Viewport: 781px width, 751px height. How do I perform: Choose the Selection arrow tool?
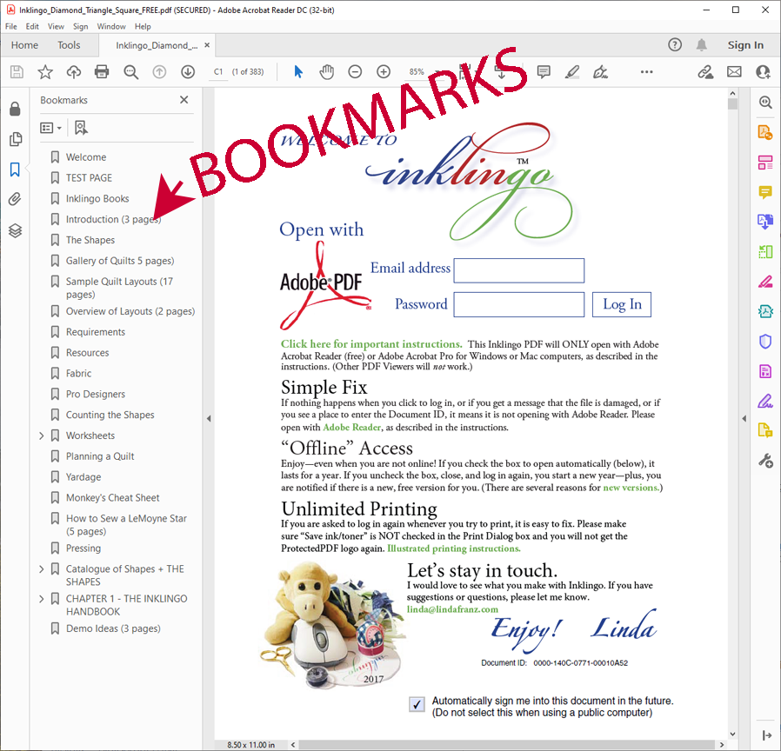298,72
